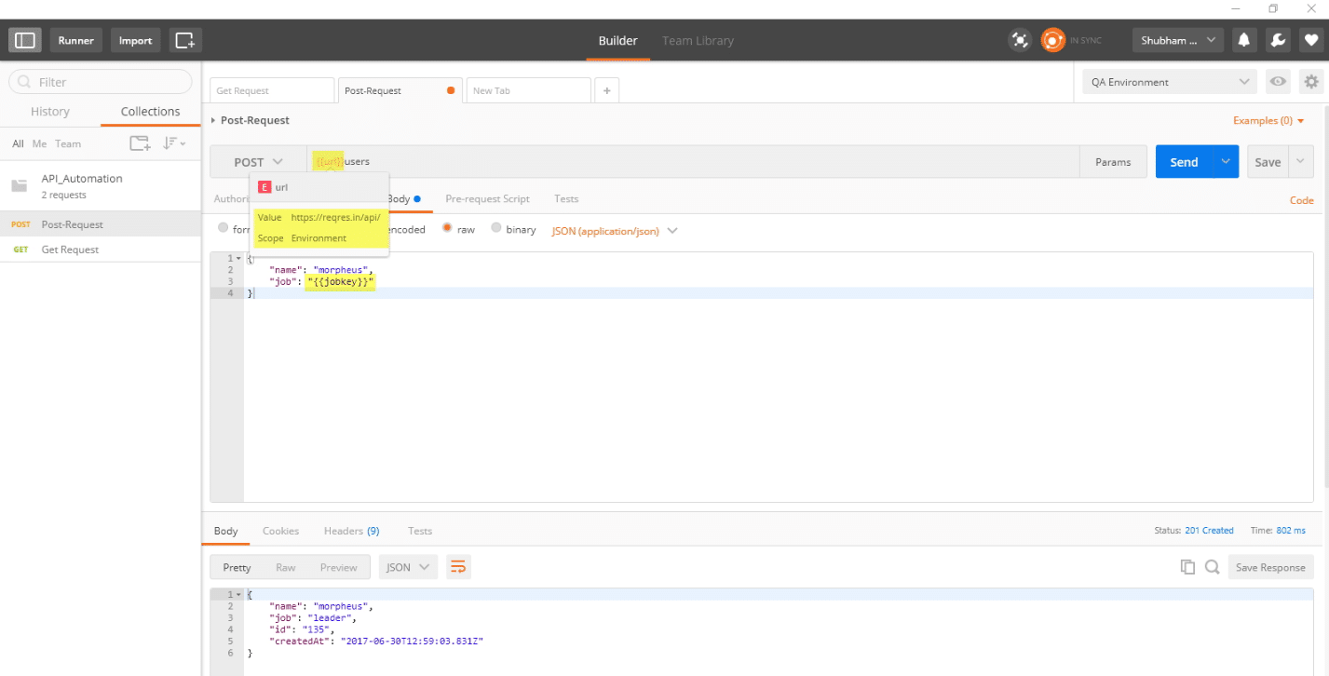
Task: Open the new window icon
Action: click(x=185, y=40)
